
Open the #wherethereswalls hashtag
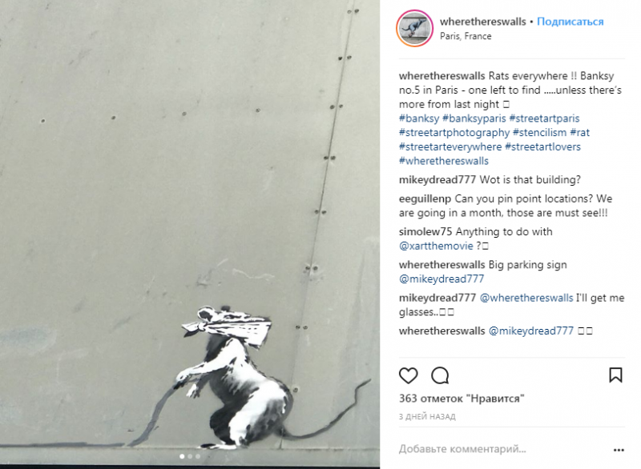tap(444, 161)
